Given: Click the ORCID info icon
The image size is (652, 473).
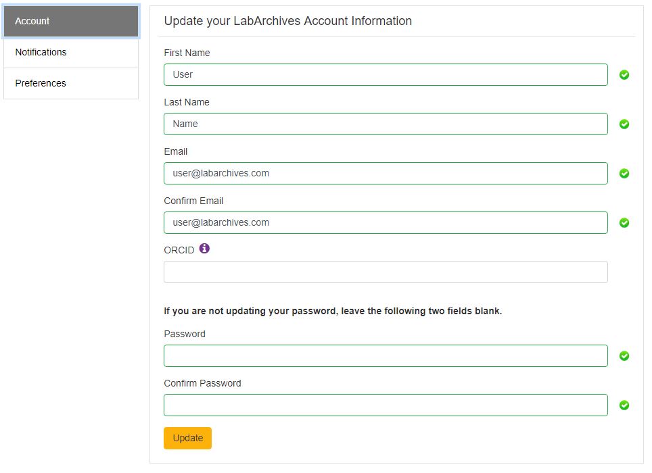Looking at the screenshot, I should tap(204, 249).
